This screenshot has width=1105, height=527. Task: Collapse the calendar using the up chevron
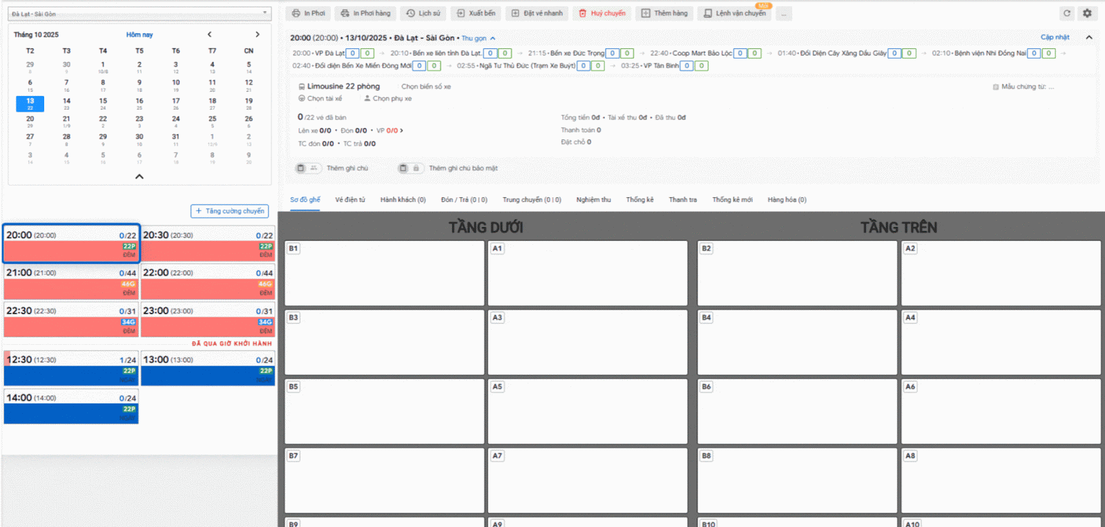coord(140,177)
